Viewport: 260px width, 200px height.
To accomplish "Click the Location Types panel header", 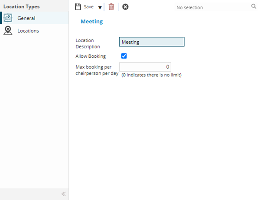I will (x=21, y=7).
